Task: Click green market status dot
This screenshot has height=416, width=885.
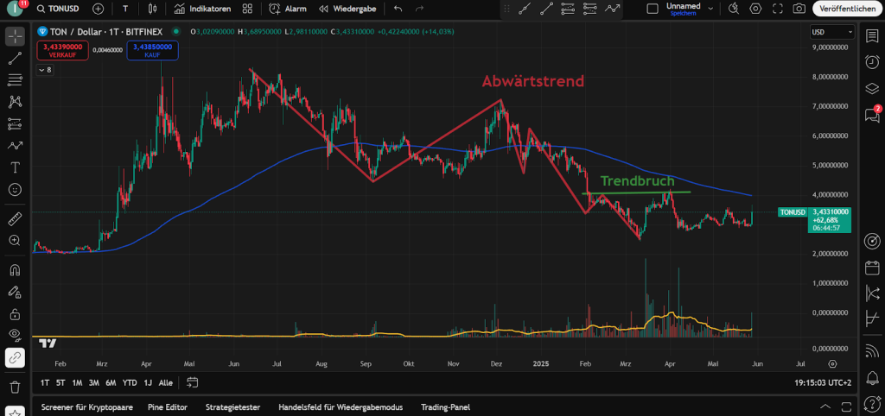Action: tap(176, 32)
